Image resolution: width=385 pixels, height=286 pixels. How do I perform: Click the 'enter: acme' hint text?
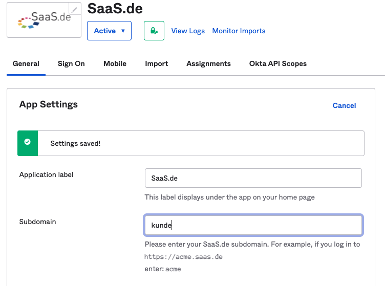[163, 269]
